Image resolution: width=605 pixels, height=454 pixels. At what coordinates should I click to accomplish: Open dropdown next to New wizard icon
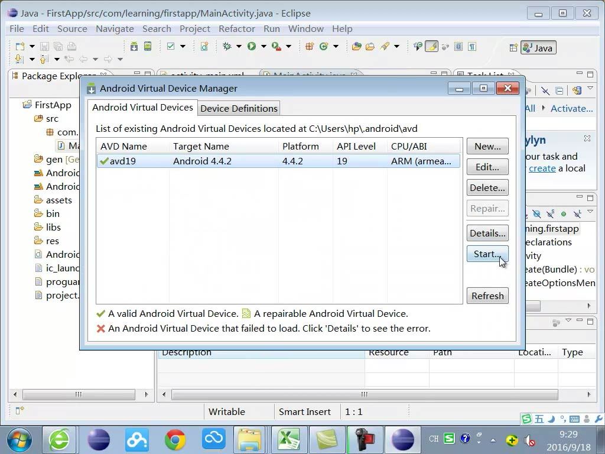(x=32, y=46)
